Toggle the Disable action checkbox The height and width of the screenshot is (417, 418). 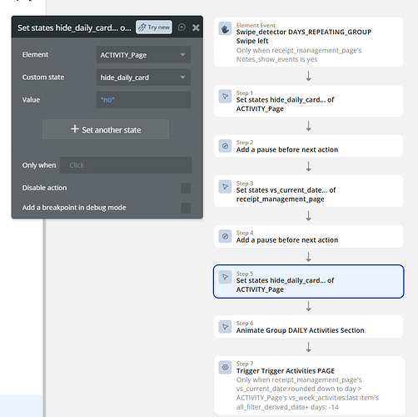coord(186,188)
